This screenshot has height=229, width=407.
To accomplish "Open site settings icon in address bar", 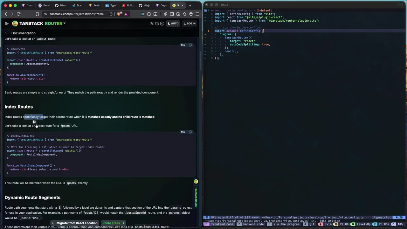I will point(46,14).
